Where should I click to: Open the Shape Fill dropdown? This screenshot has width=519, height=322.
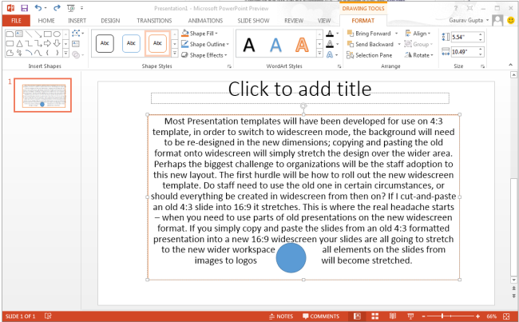pos(207,34)
